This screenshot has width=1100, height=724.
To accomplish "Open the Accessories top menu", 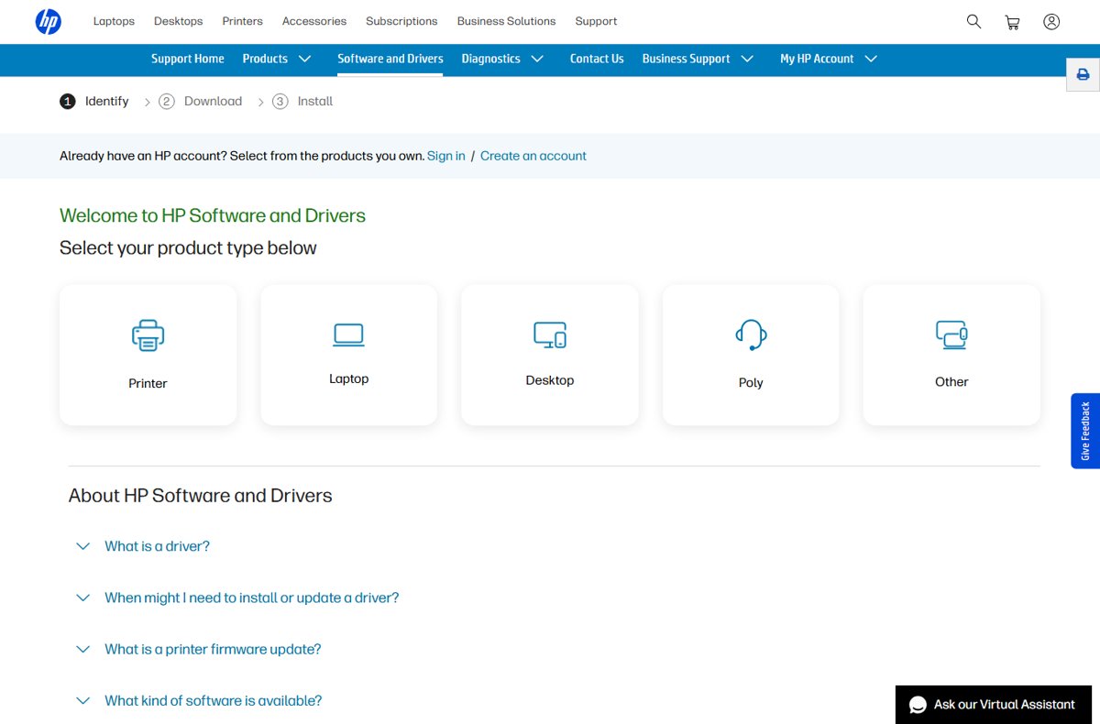I will pos(314,21).
